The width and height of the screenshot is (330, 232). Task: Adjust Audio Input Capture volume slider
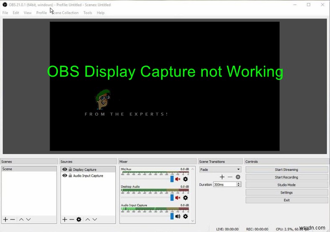pos(172,216)
